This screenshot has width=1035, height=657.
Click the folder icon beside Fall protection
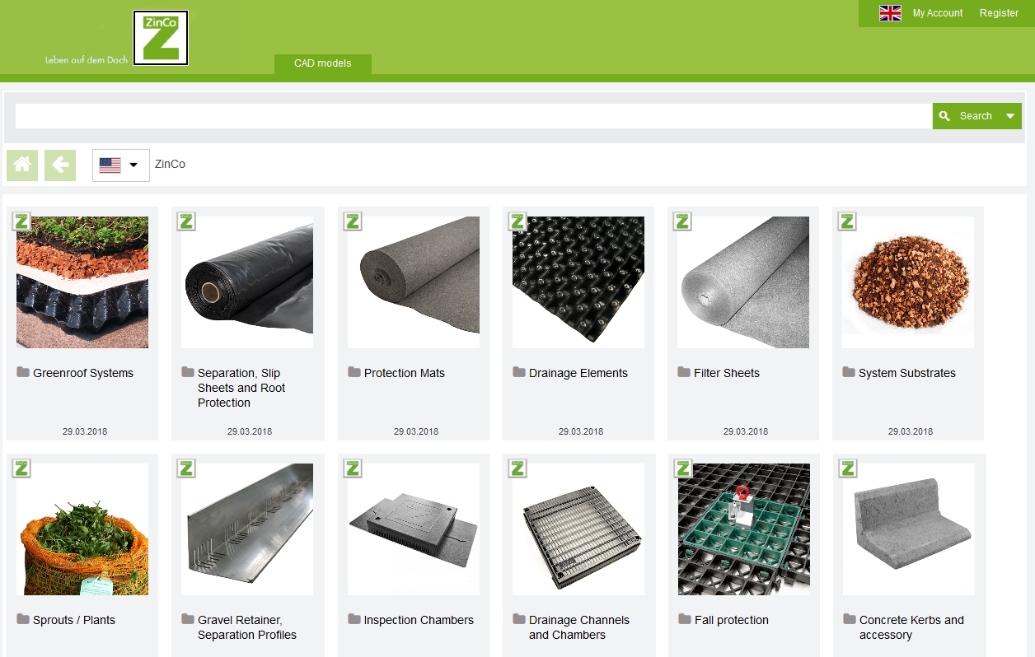(685, 619)
